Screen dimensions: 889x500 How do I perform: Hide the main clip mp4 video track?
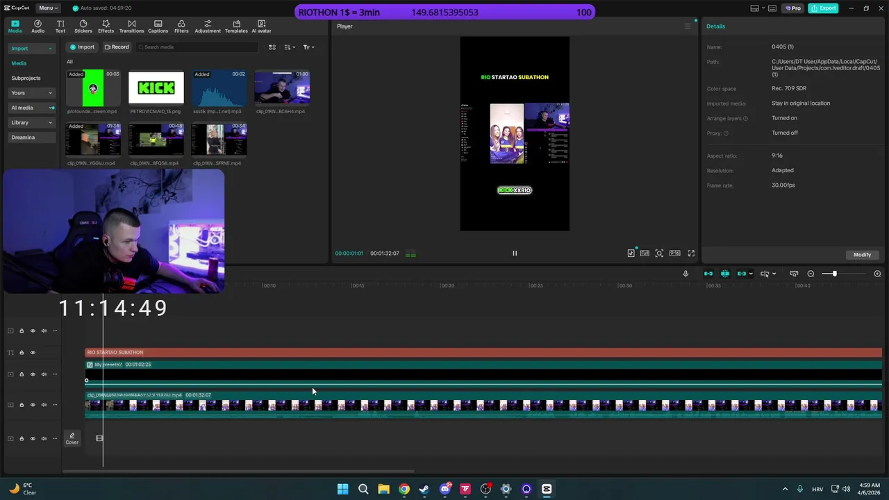point(33,405)
